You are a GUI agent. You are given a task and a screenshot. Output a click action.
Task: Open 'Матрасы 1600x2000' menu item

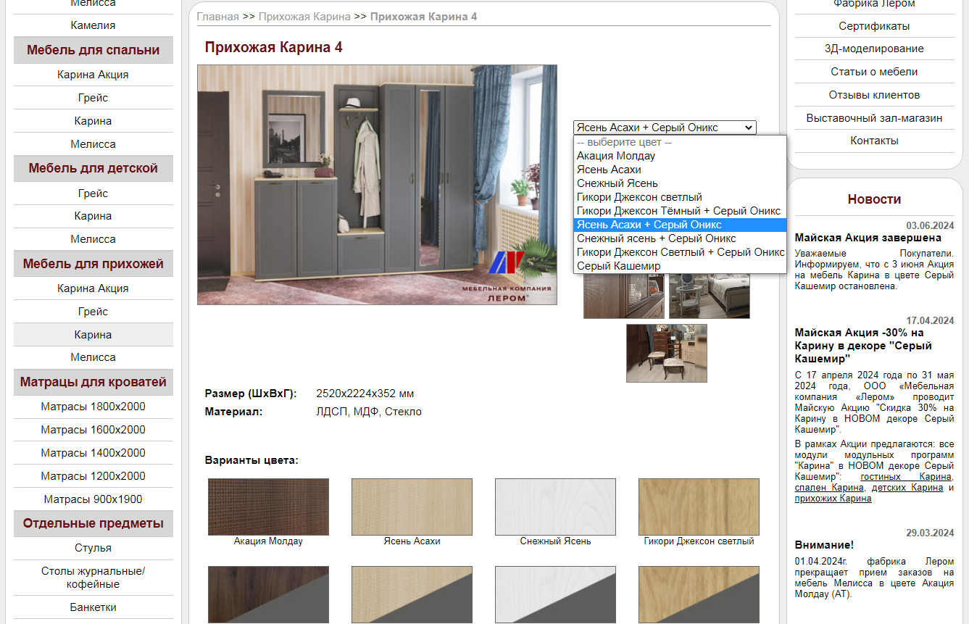tap(93, 430)
